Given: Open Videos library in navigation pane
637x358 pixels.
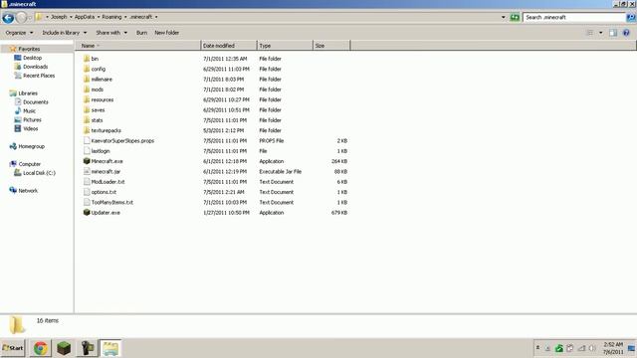Looking at the screenshot, I should pos(31,128).
